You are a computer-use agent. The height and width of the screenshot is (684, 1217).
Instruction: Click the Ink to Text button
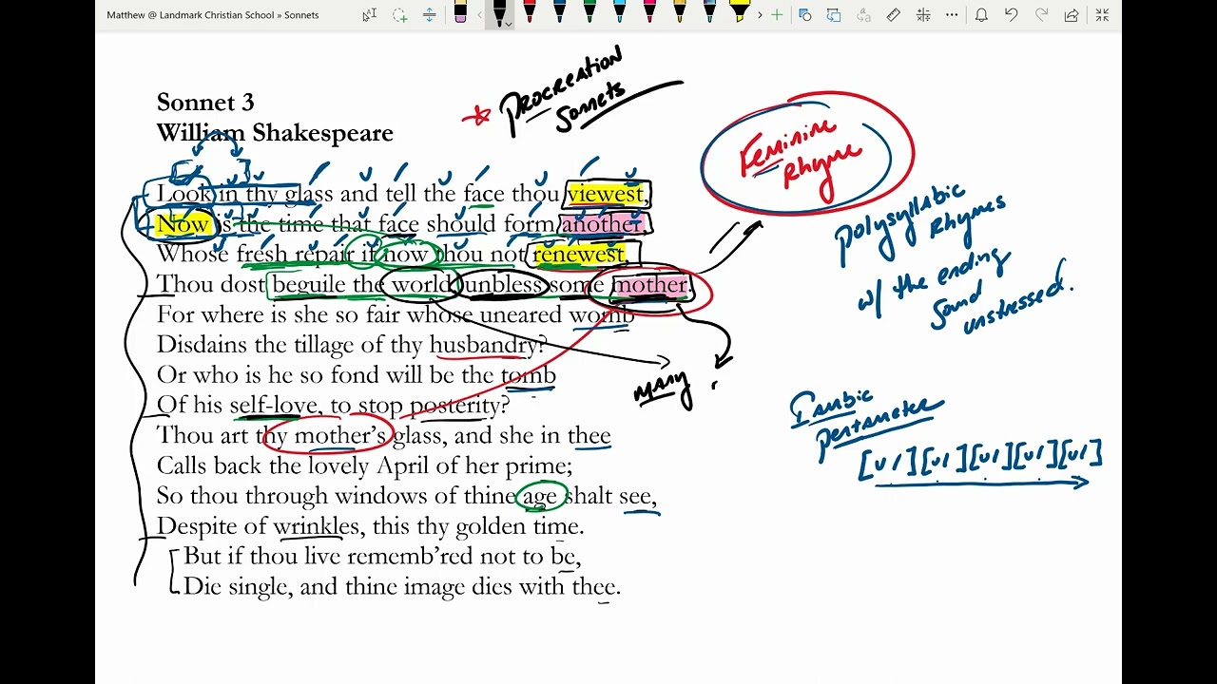pyautogui.click(x=863, y=15)
